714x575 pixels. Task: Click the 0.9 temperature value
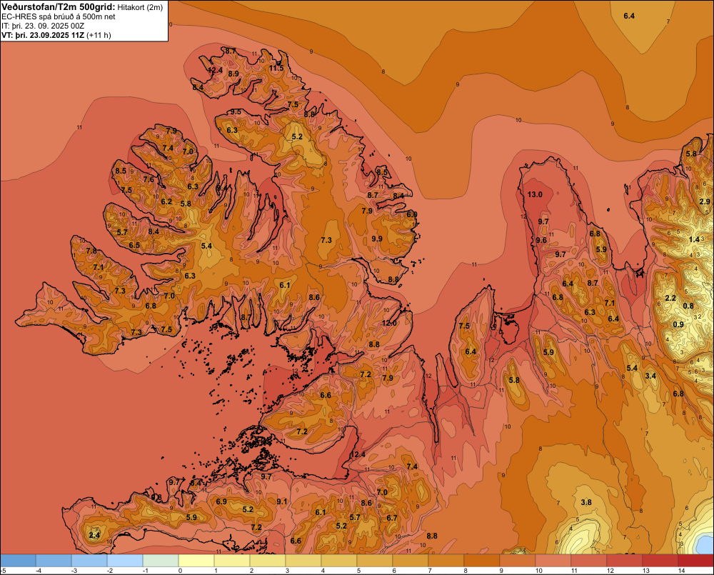(x=678, y=324)
